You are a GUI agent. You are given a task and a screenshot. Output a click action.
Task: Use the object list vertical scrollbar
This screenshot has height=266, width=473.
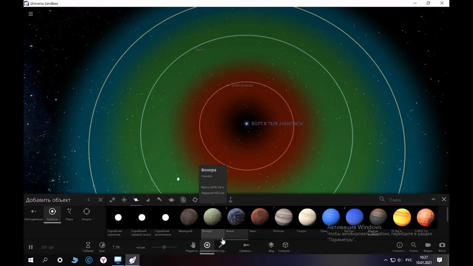coord(448,214)
